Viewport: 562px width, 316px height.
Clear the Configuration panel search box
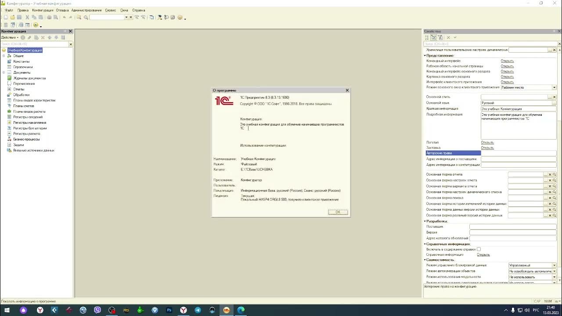point(71,44)
